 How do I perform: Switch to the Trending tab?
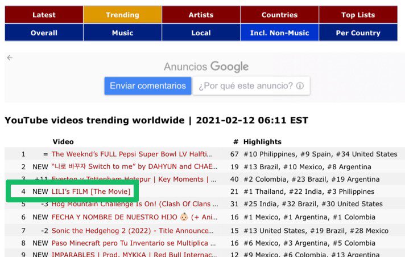coord(122,15)
